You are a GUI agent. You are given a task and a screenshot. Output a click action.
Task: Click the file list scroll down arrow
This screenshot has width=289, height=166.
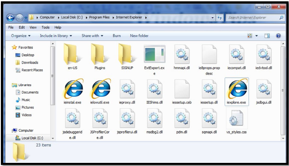(x=283, y=138)
